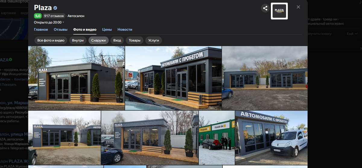Open photo of two pavilions under cloudy sky
Viewport: 362px width, 168px height.
click(265, 78)
